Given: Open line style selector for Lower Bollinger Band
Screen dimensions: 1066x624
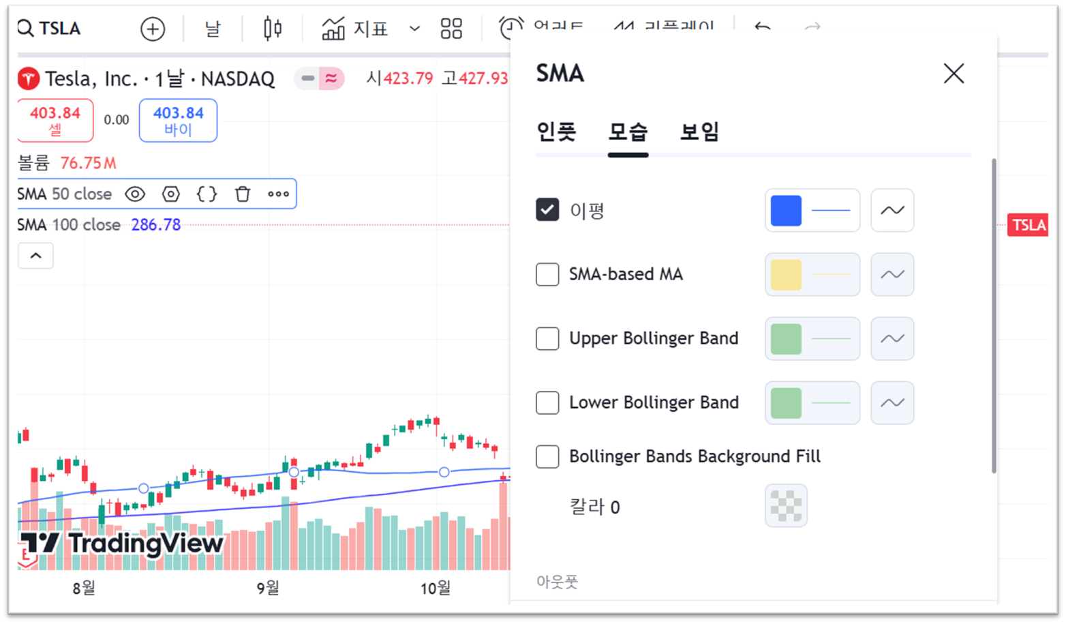Looking at the screenshot, I should click(892, 402).
